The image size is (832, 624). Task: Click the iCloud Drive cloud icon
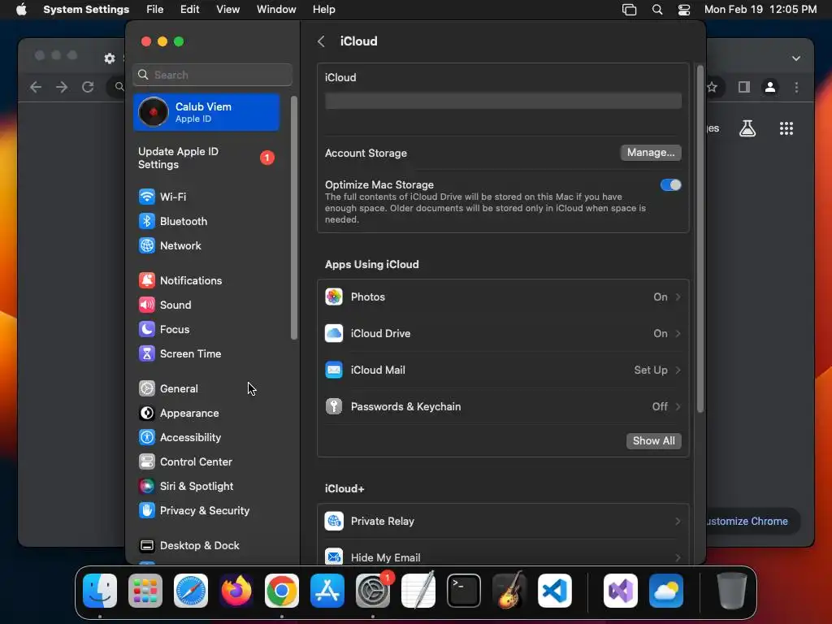(334, 333)
